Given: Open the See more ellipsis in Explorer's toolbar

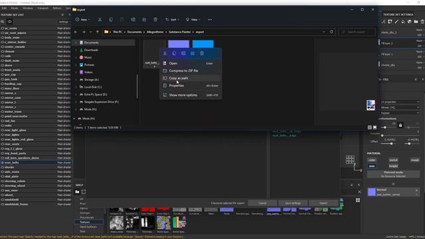Looking at the screenshot, I should click(x=210, y=19).
